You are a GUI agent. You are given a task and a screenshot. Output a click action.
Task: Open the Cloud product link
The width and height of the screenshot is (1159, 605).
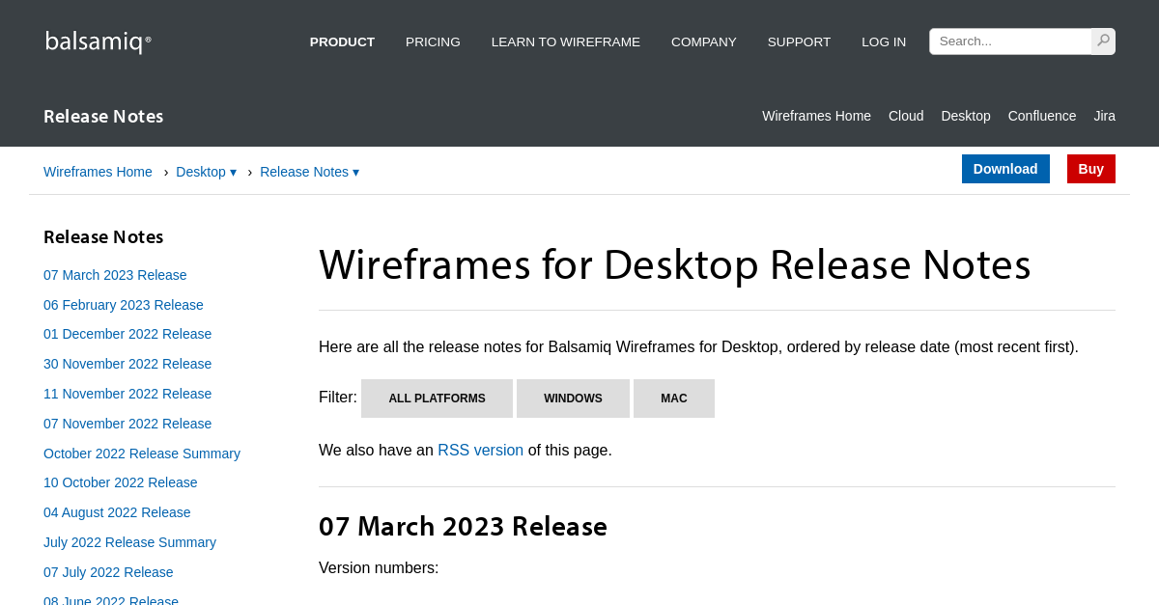[x=906, y=116]
